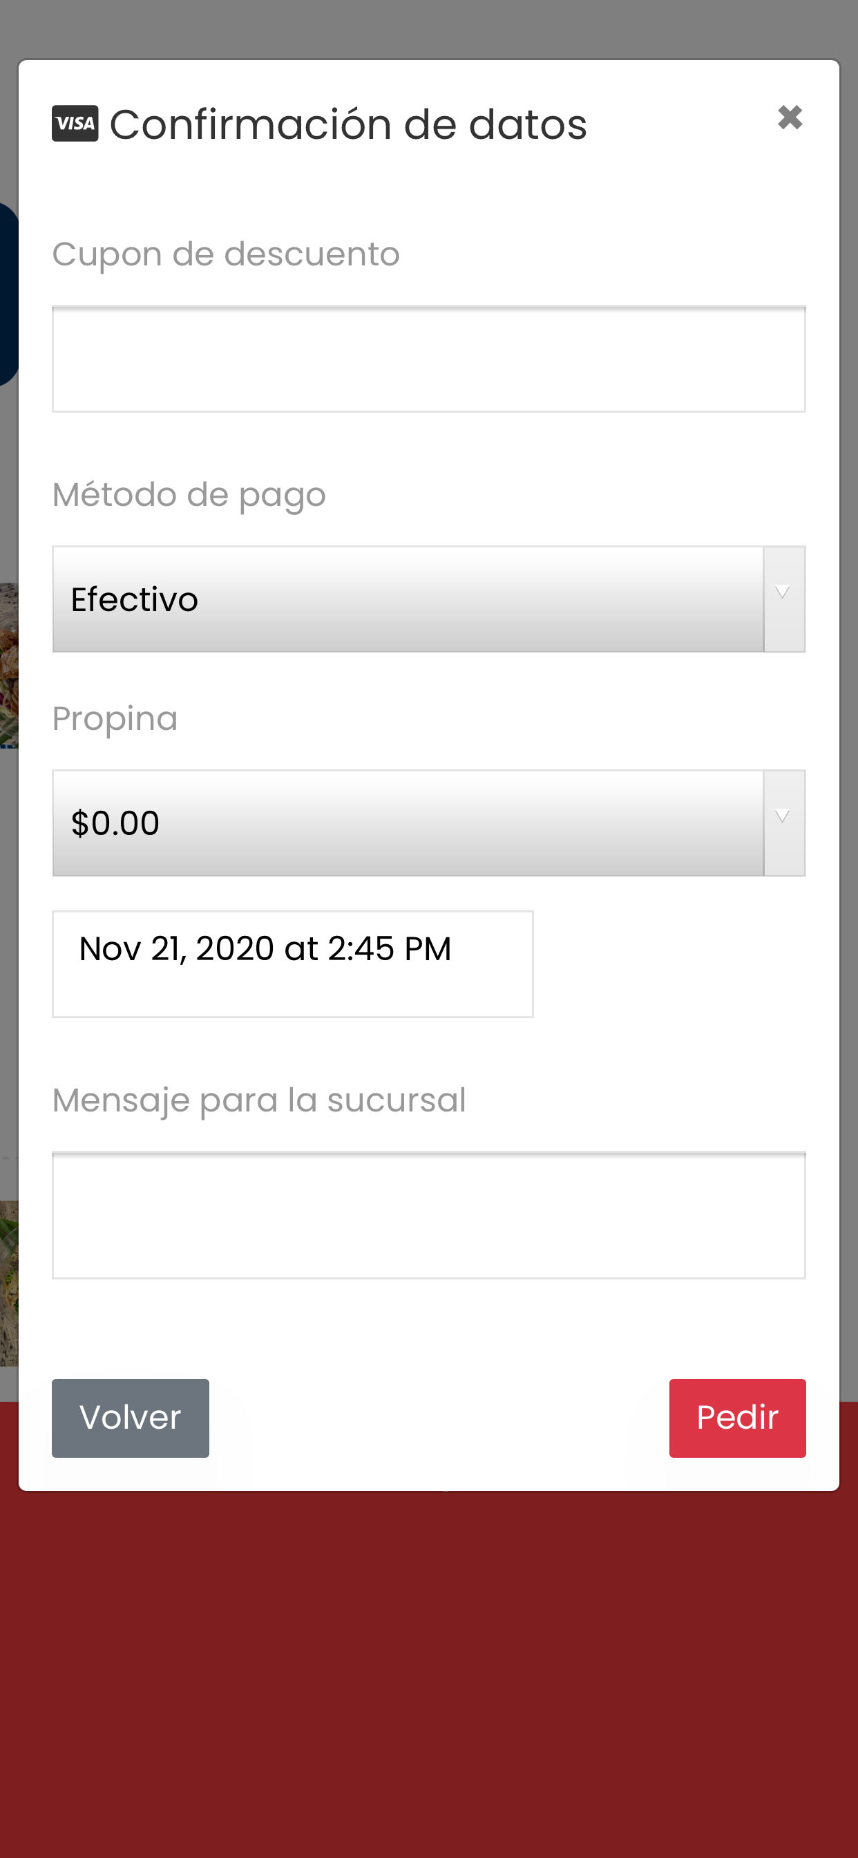This screenshot has width=858, height=1858.
Task: Click the dark blue tab at left edge
Action: tap(9, 294)
